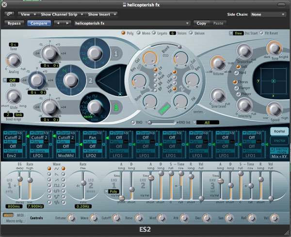Image resolution: width=291 pixels, height=237 pixels.
Task: Toggle the RND button
Action: pos(133,122)
